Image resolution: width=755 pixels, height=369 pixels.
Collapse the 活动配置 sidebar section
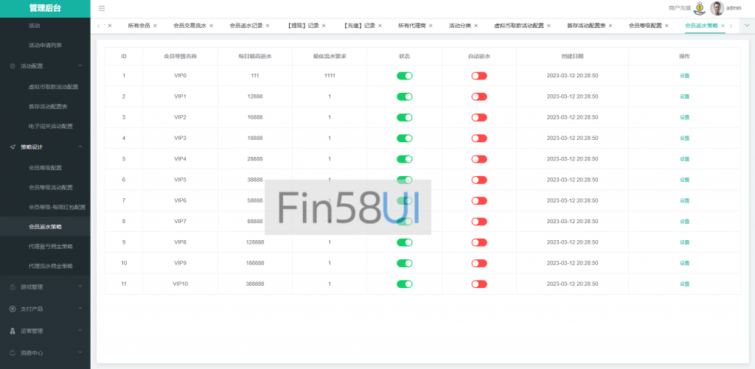80,66
